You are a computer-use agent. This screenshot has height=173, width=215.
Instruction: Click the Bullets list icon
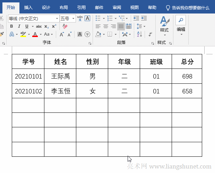(98, 18)
